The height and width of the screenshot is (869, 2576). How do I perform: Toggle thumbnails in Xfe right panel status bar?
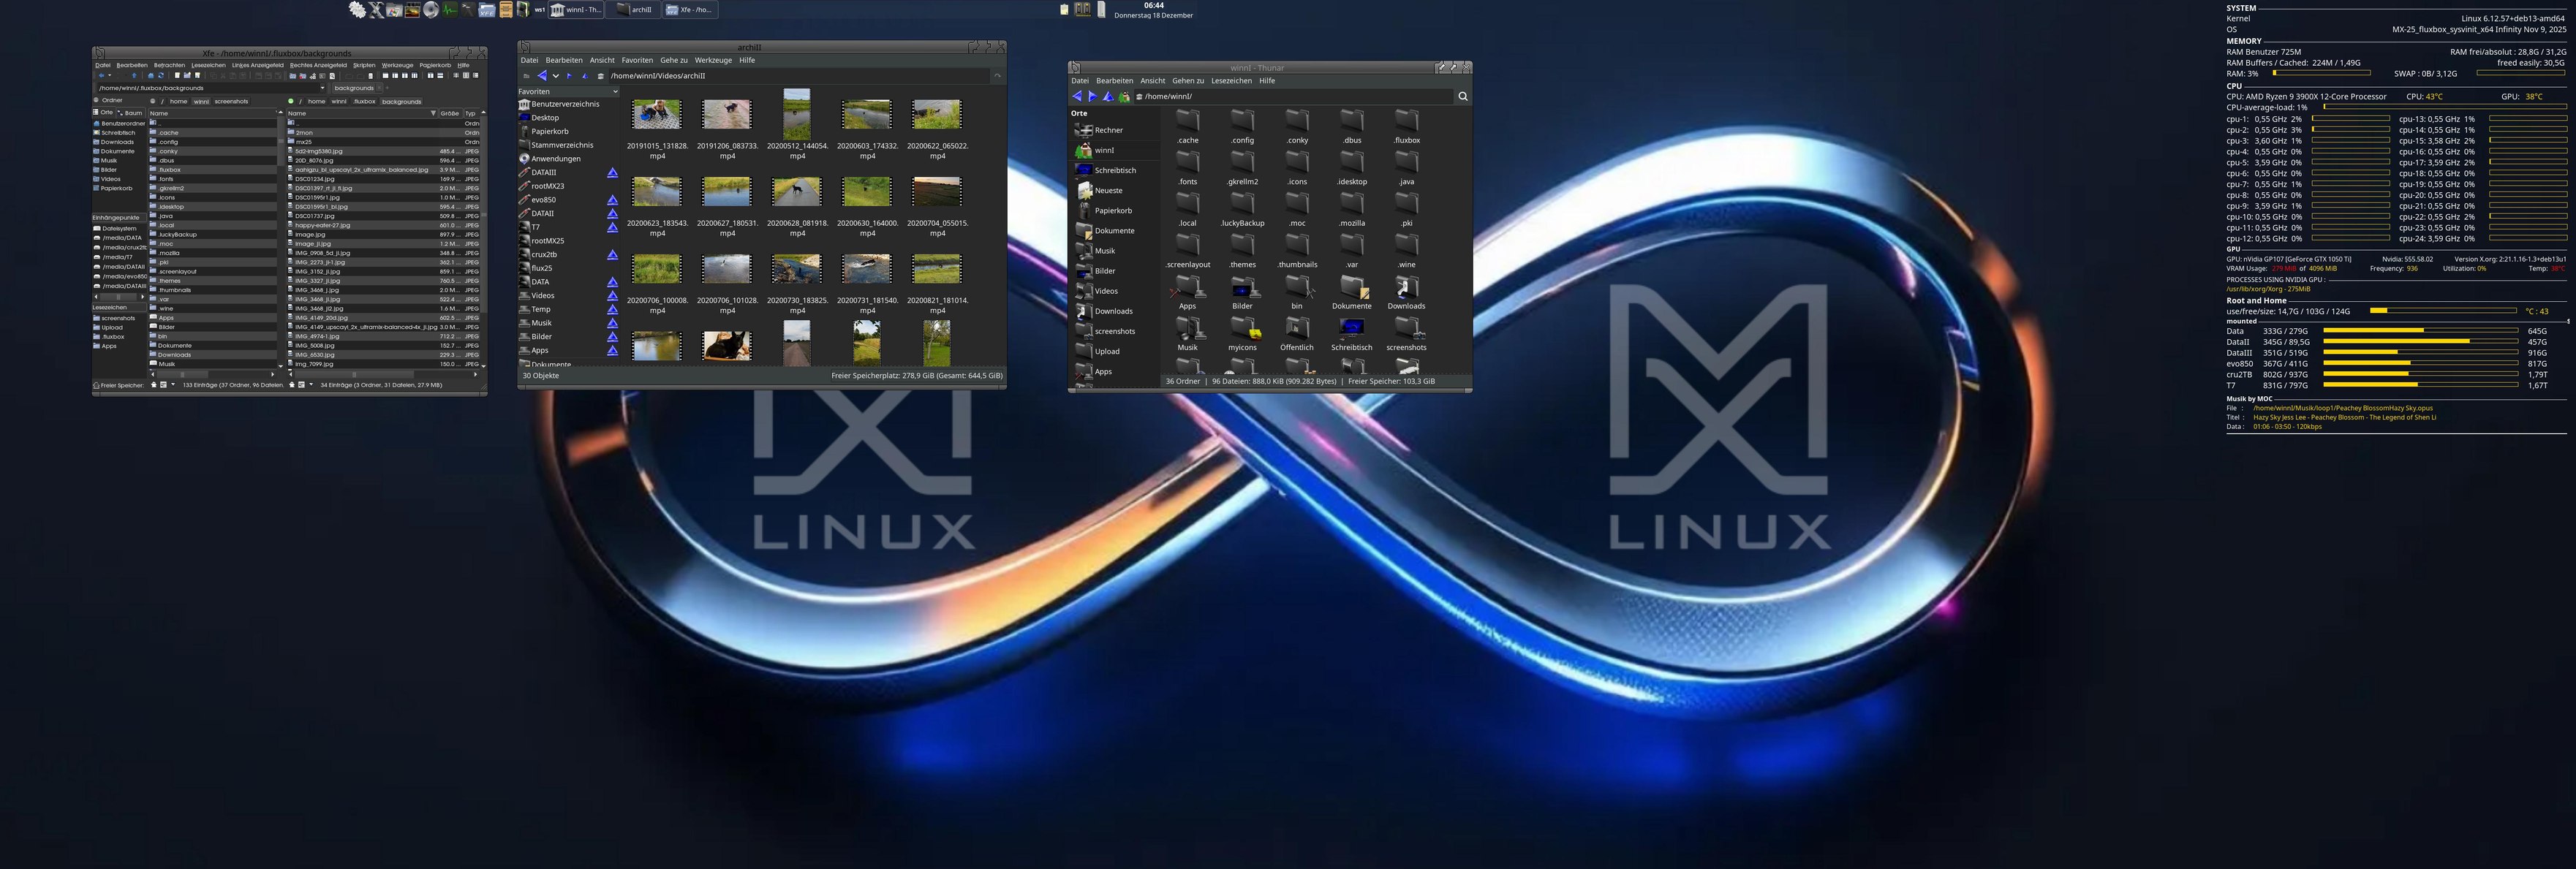tap(301, 385)
